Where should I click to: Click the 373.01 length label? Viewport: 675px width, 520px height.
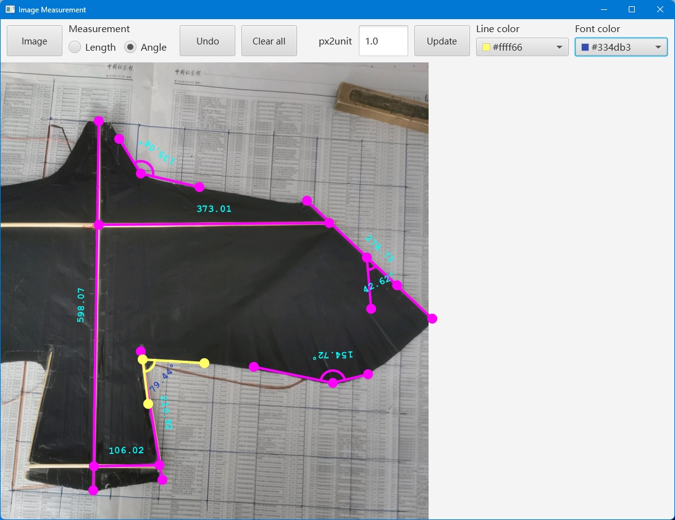click(214, 209)
